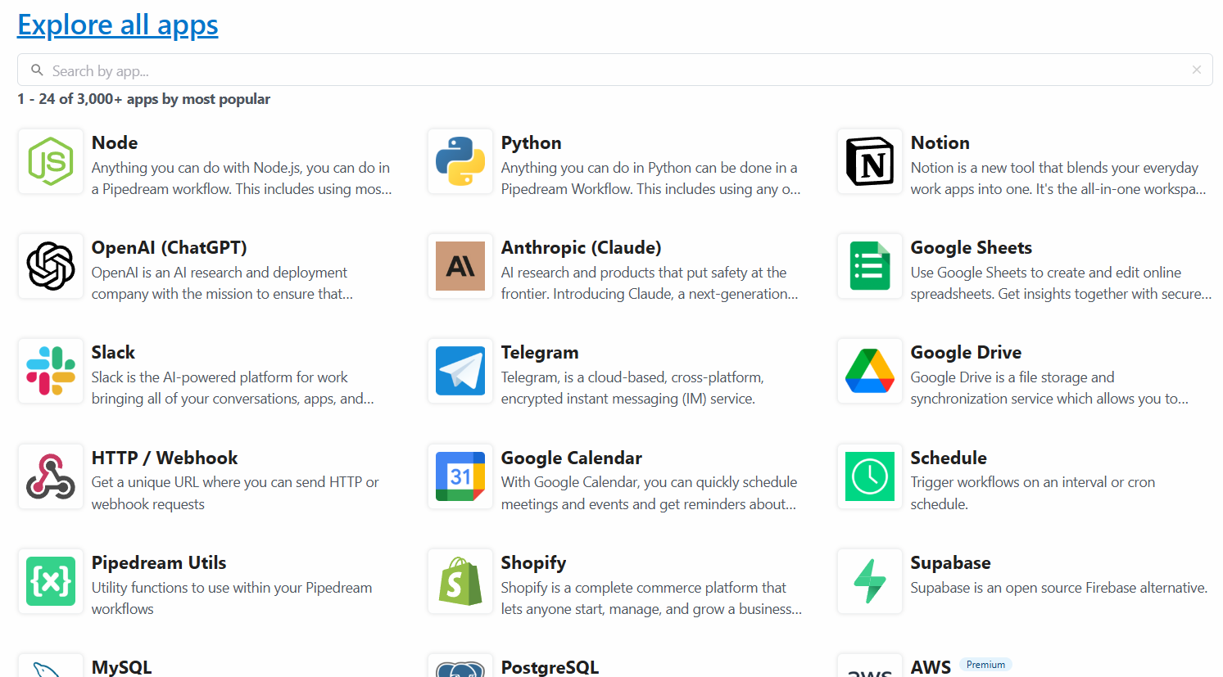
Task: Click the Notion description about everyday work apps
Action: 1058,178
